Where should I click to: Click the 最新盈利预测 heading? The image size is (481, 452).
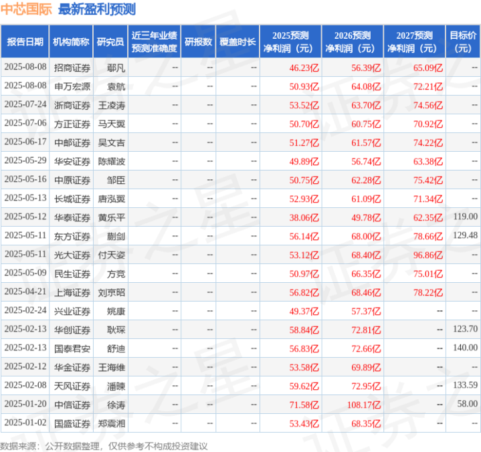pyautogui.click(x=97, y=9)
